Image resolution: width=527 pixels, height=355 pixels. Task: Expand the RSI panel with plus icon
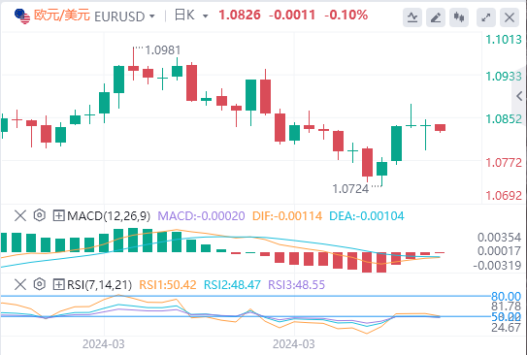(x=58, y=285)
